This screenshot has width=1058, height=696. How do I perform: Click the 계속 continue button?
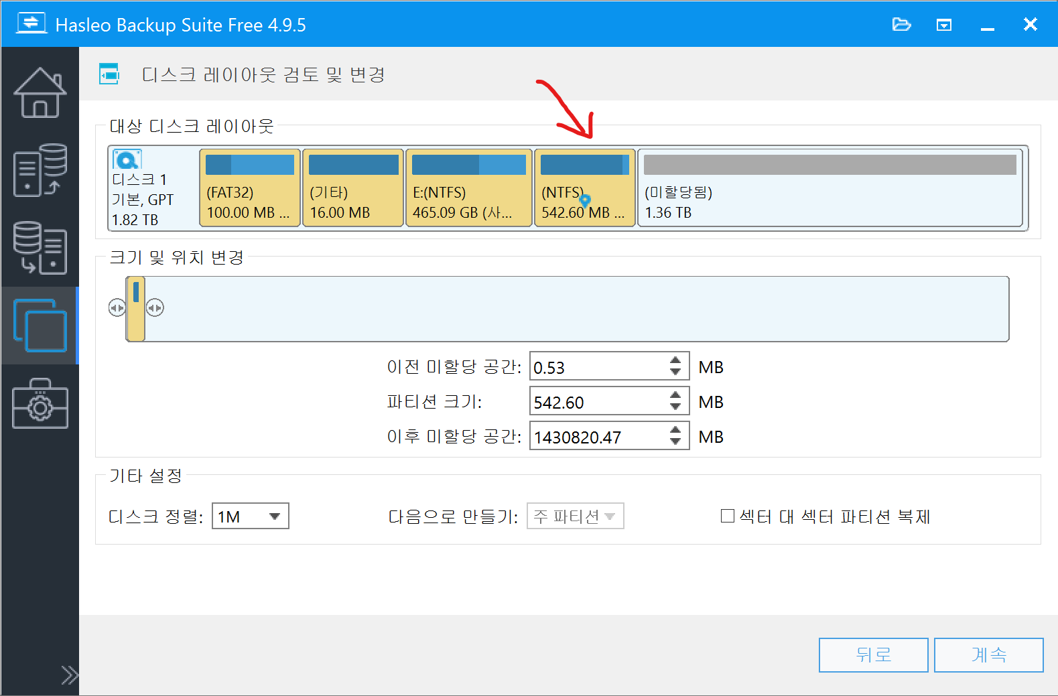pyautogui.click(x=989, y=654)
